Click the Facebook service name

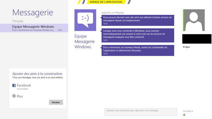pyautogui.click(x=24, y=85)
